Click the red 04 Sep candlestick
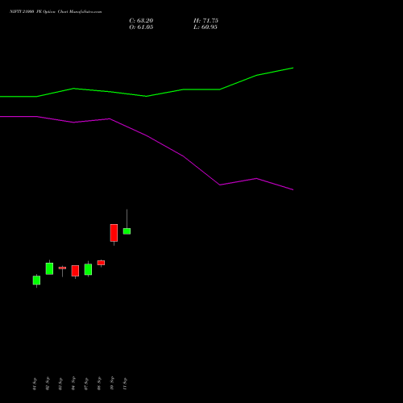 (75, 271)
